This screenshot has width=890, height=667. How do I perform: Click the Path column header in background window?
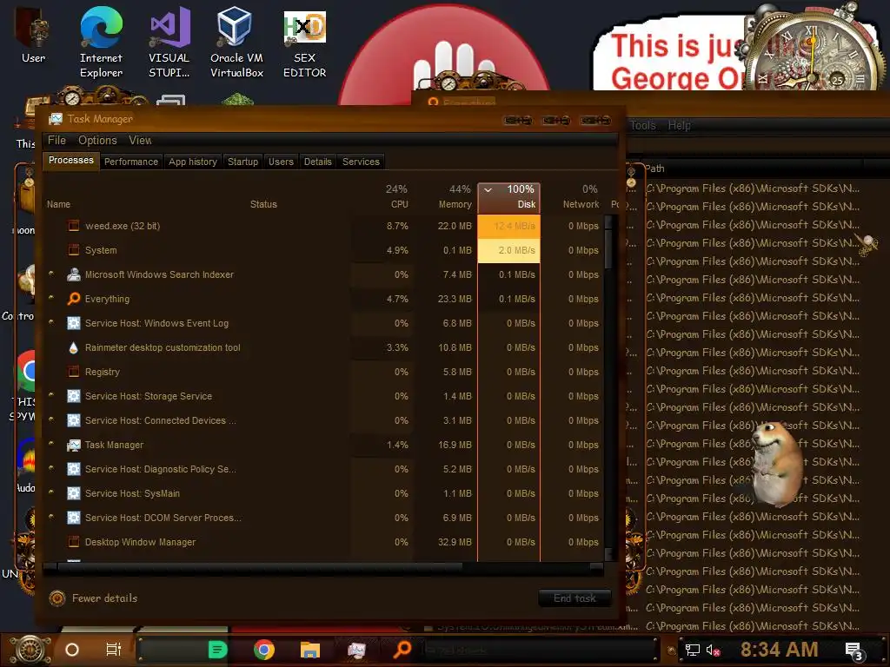pos(655,168)
